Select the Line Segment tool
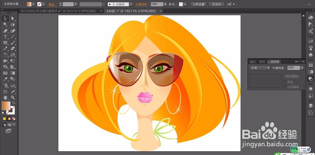Viewport: 315px width, 155px height. tap(13, 37)
